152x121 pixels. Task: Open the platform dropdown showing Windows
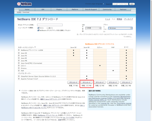point(120,28)
